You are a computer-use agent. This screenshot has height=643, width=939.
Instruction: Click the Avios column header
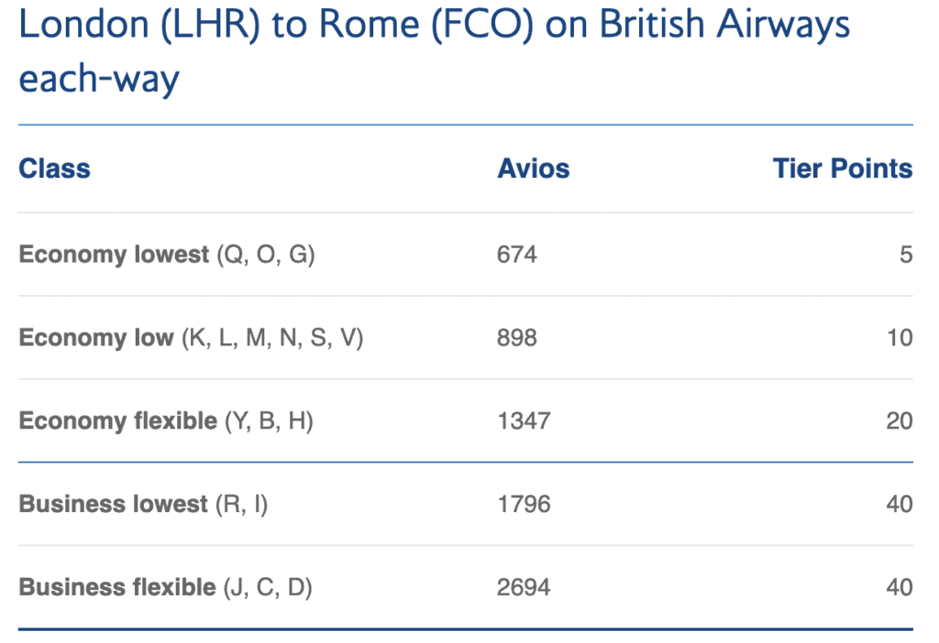[x=533, y=169]
